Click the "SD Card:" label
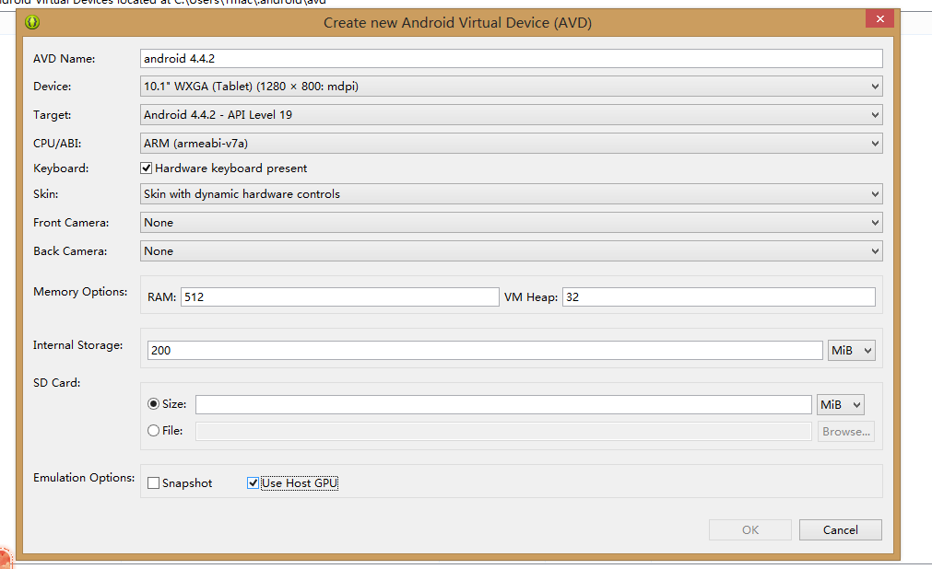Screen dimensions: 932x569 [x=57, y=382]
